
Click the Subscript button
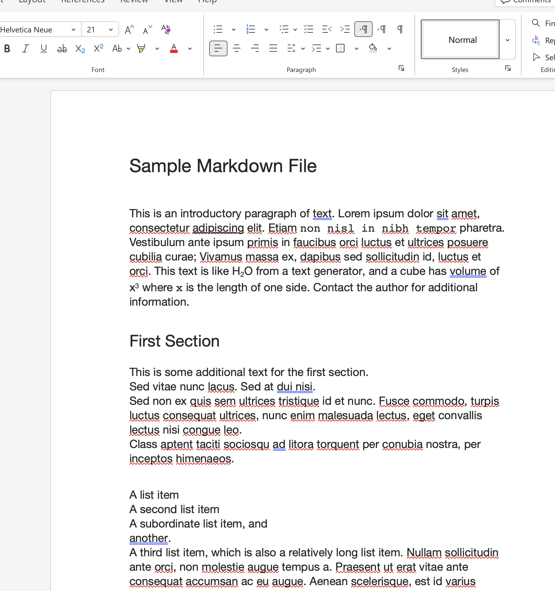(80, 49)
